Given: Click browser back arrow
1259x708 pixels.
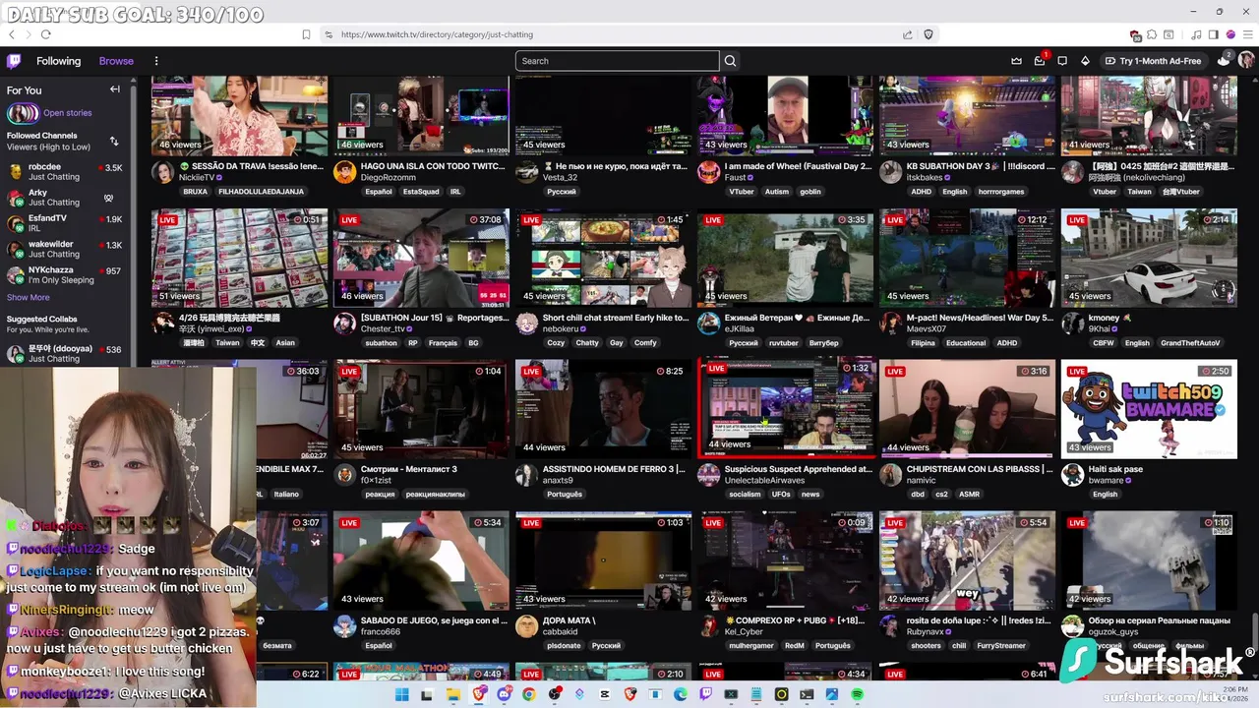Looking at the screenshot, I should pos(12,34).
